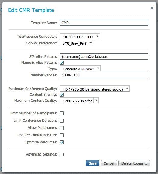Click the SIP Alias Pattern field

[104, 56]
